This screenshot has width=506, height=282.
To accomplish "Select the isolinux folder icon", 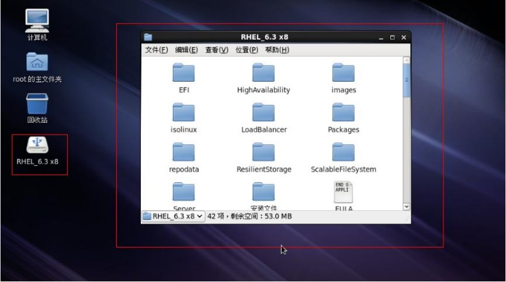I will point(183,112).
